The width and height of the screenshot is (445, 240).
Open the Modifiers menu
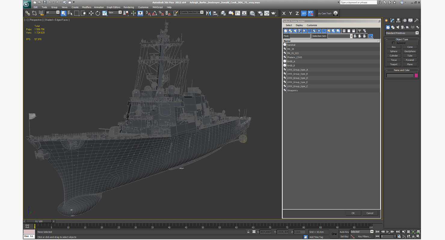click(87, 7)
